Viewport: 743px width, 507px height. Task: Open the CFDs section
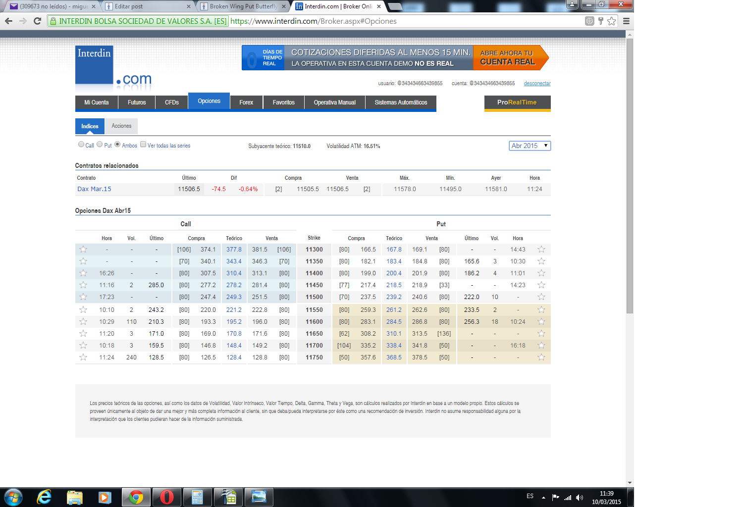tap(172, 102)
